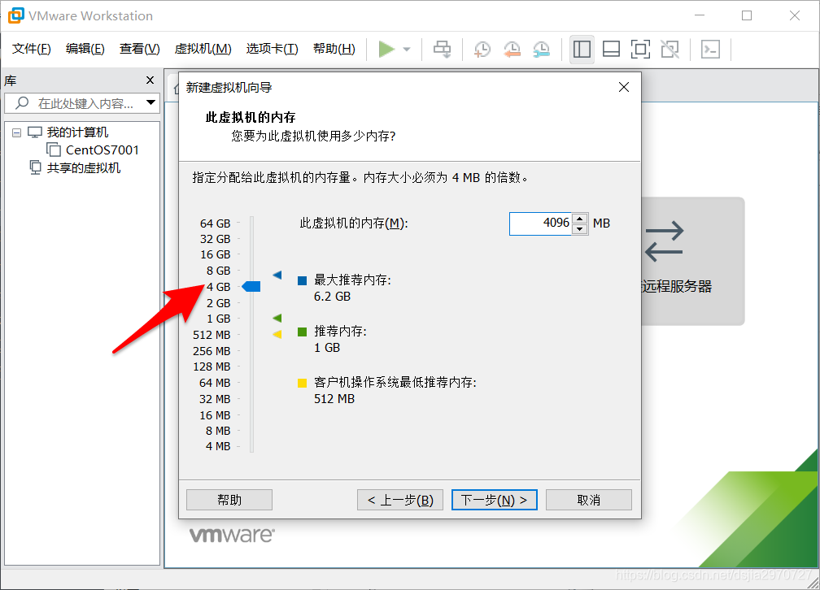
Task: Revert to snapshot using the clock-arrow icon
Action: (512, 49)
